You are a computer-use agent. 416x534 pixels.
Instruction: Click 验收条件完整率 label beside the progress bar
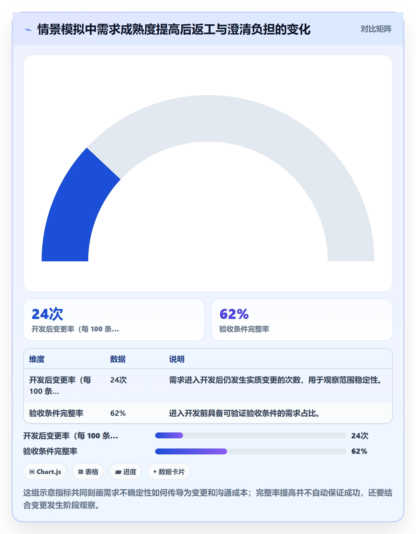click(x=50, y=451)
